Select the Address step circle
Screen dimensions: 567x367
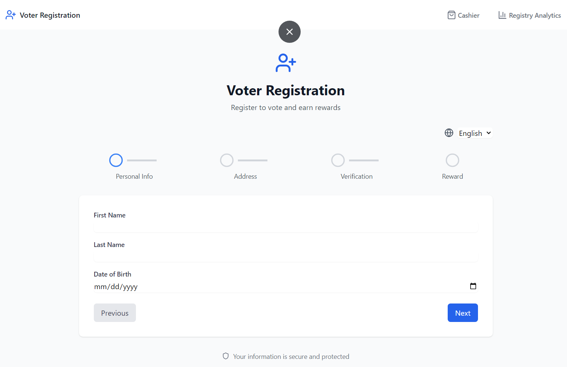pyautogui.click(x=226, y=160)
